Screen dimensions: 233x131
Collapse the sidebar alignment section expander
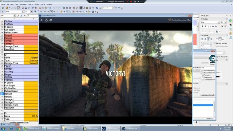201,36
